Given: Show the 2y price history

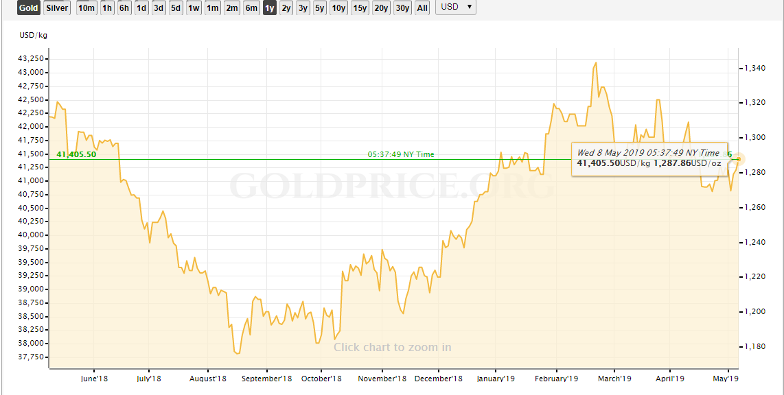Looking at the screenshot, I should coord(286,8).
